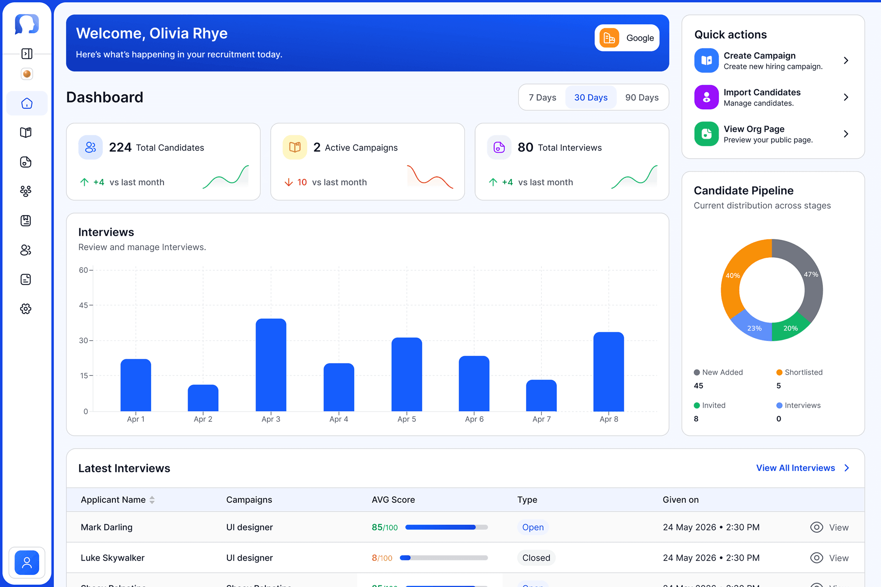Click the Given on column header
Screen dimensions: 881x587
pyautogui.click(x=680, y=500)
